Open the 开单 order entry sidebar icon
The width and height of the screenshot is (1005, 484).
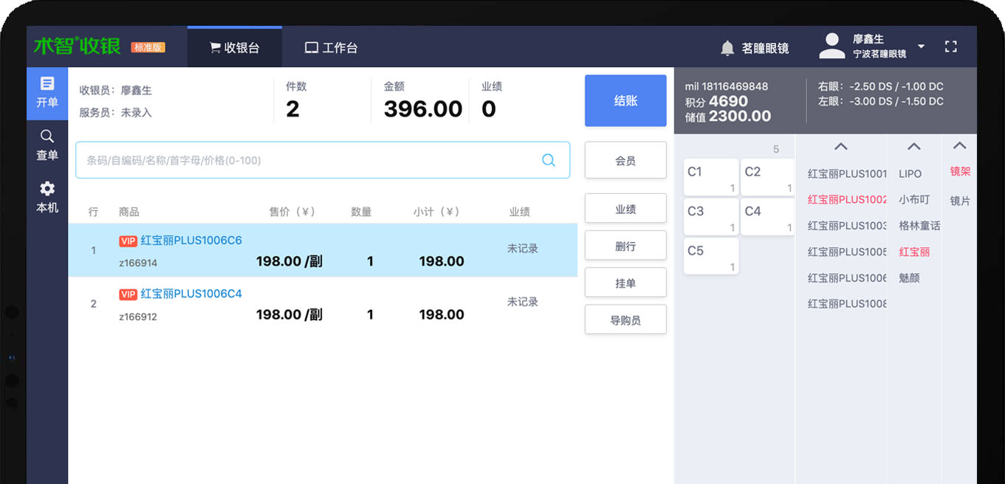(47, 86)
